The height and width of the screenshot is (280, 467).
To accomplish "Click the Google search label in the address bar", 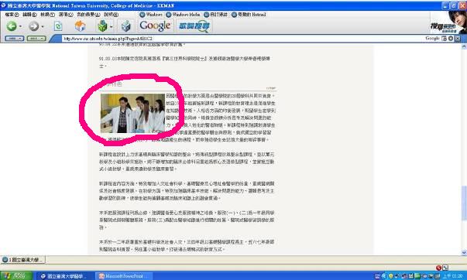I will click(x=432, y=39).
